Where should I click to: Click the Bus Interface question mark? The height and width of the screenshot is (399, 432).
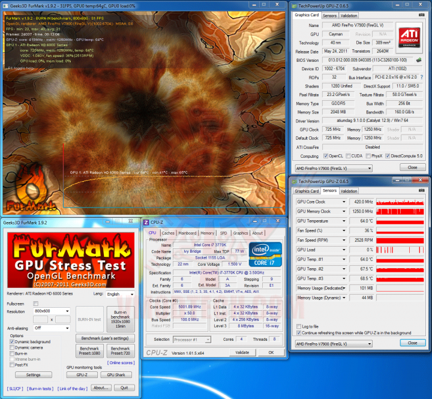[422, 77]
